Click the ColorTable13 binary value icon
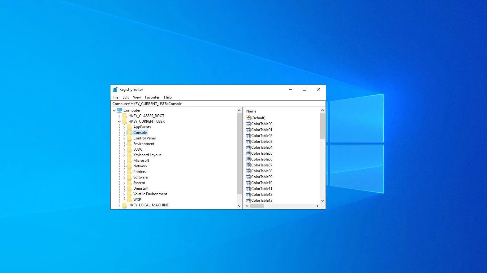Screen dimensions: 487x273 point(248,200)
